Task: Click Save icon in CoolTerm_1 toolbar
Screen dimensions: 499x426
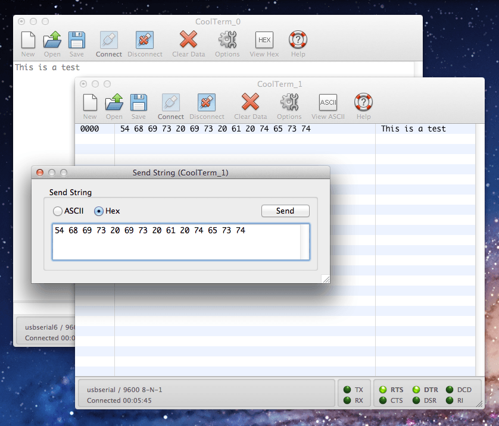Action: tap(139, 102)
